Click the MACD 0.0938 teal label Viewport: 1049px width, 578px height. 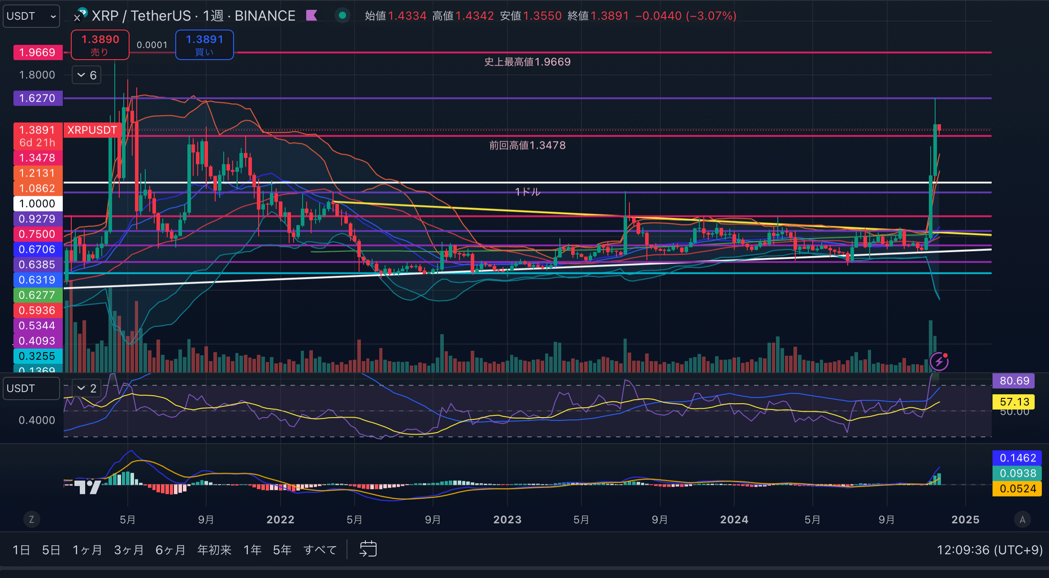coord(1018,473)
